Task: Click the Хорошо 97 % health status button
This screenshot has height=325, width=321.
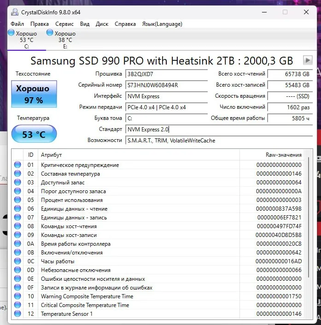Action: [x=34, y=94]
